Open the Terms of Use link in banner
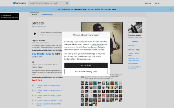Image resolution: width=174 pixels, height=108 pixels. (80, 9)
